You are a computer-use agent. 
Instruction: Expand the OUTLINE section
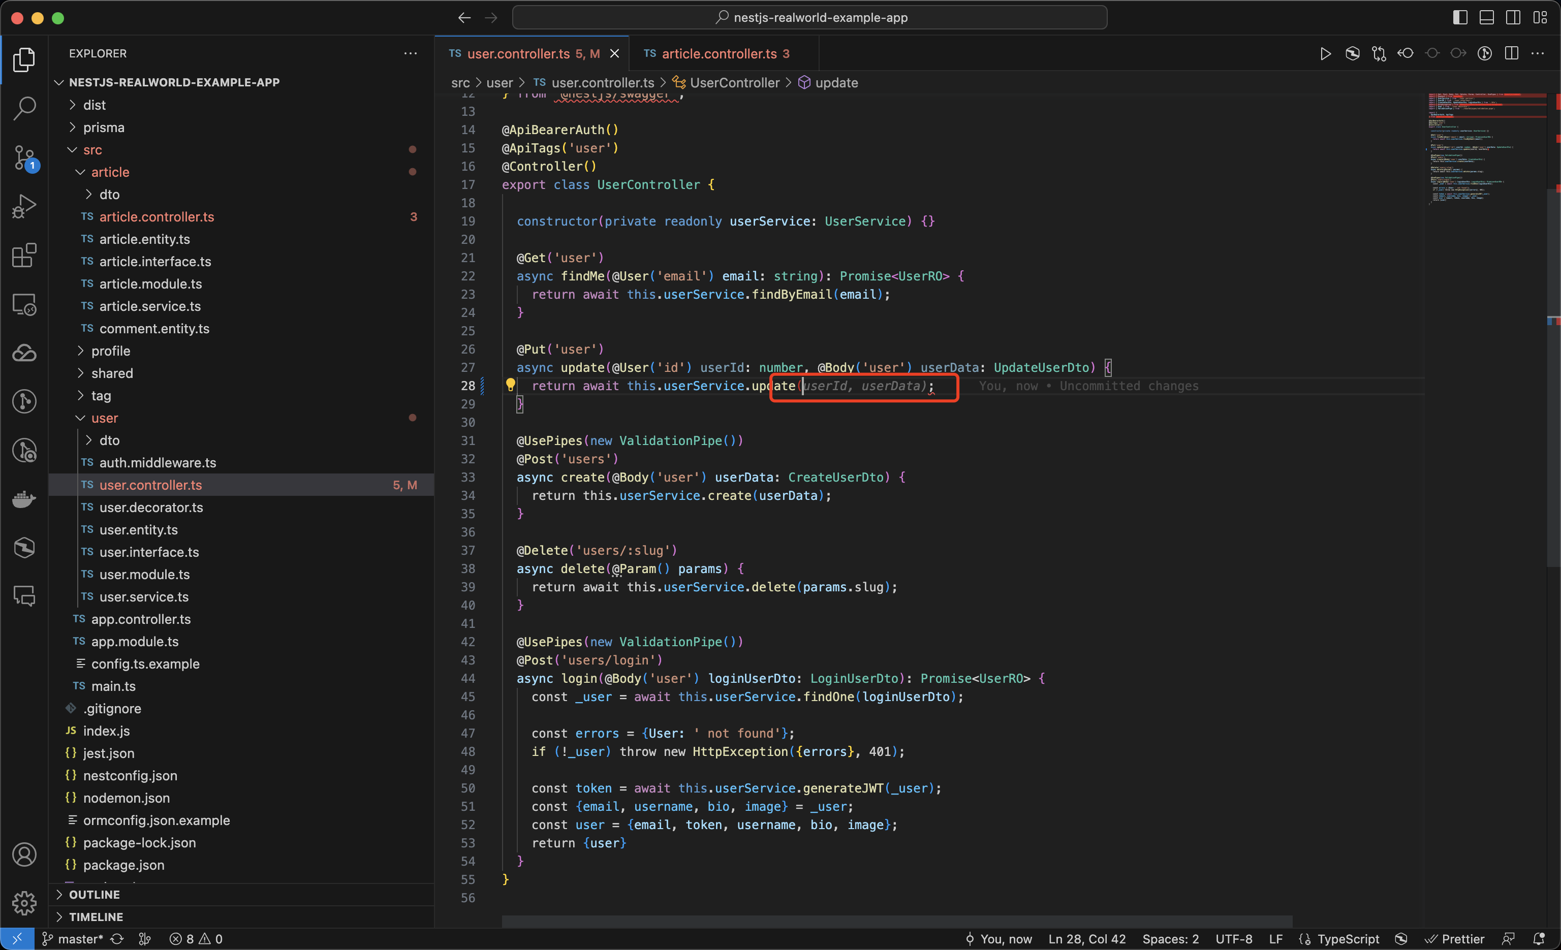[94, 894]
